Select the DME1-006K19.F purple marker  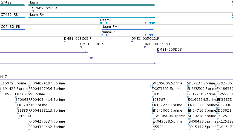145,47
